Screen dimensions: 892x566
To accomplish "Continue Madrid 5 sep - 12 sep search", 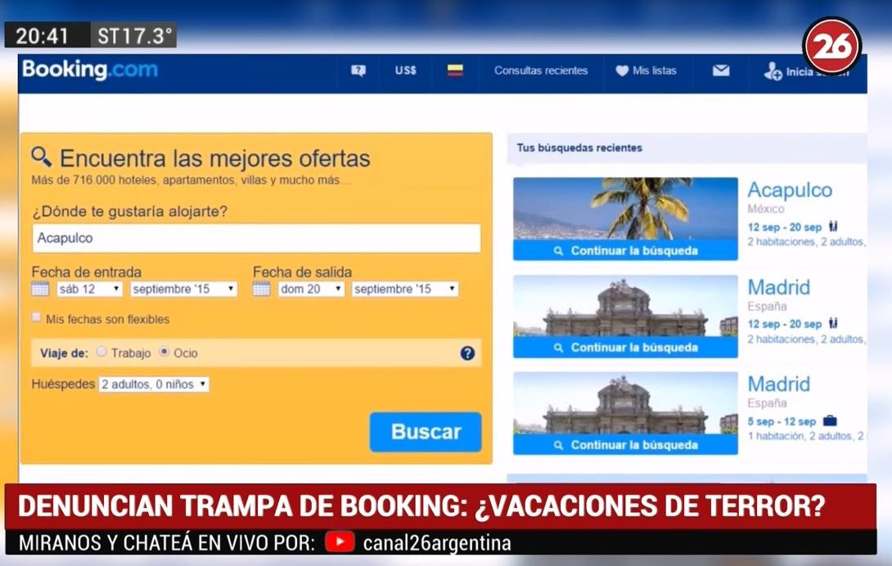I will [625, 445].
